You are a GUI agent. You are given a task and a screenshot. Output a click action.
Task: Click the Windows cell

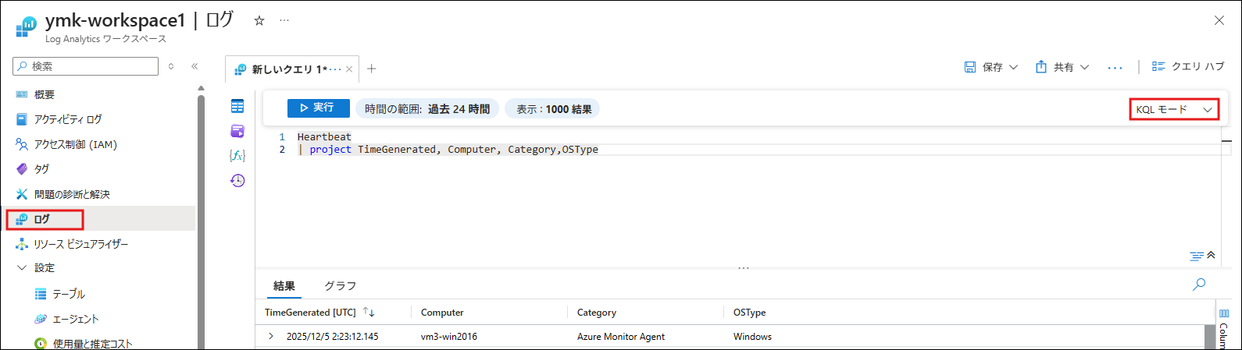[752, 337]
